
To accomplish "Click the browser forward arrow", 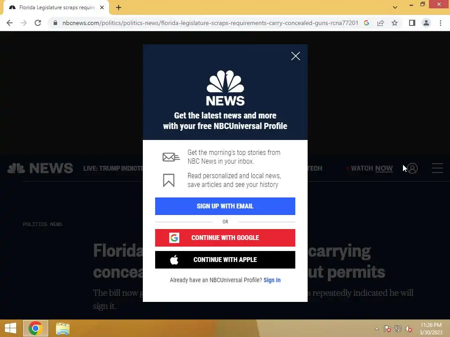I will 24,23.
